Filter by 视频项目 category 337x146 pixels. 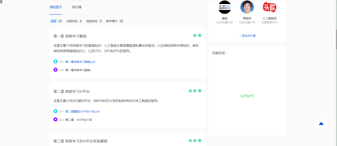[x=94, y=21]
